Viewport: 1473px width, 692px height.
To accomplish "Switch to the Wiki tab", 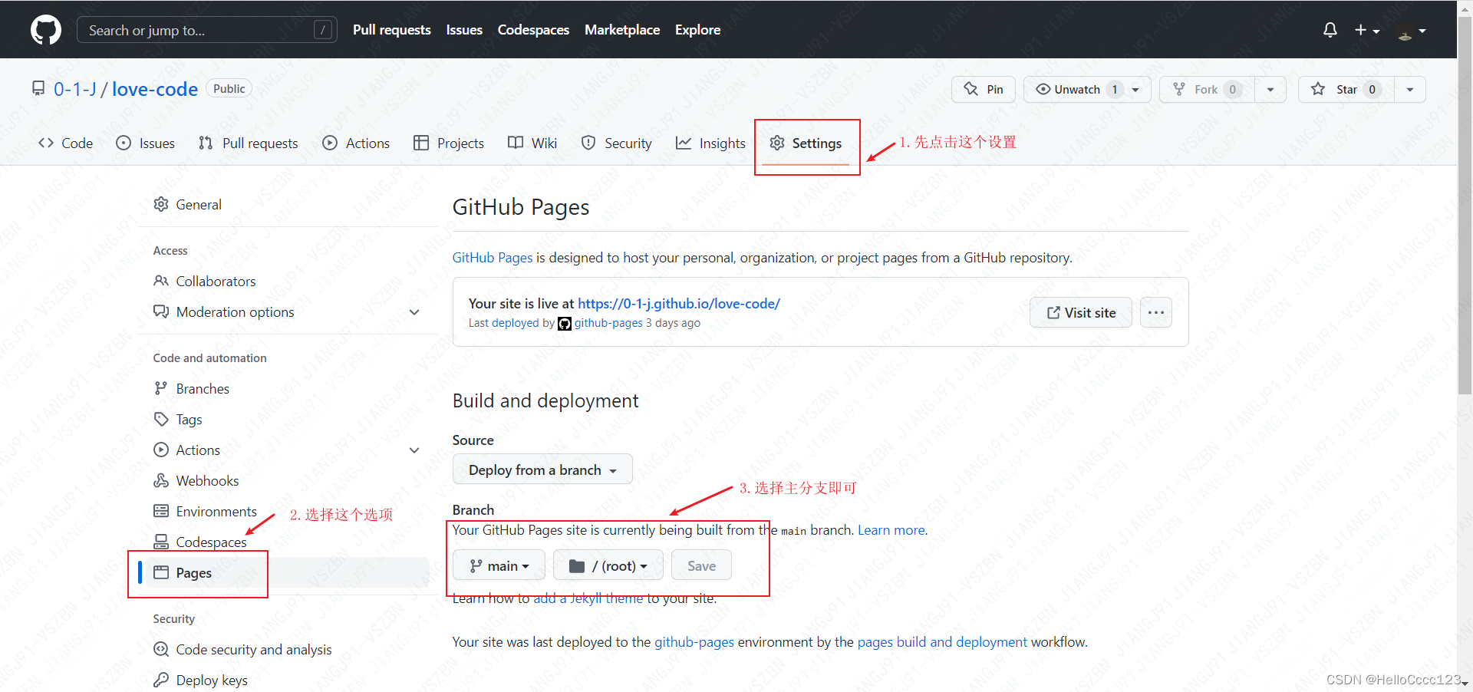I will coord(532,143).
